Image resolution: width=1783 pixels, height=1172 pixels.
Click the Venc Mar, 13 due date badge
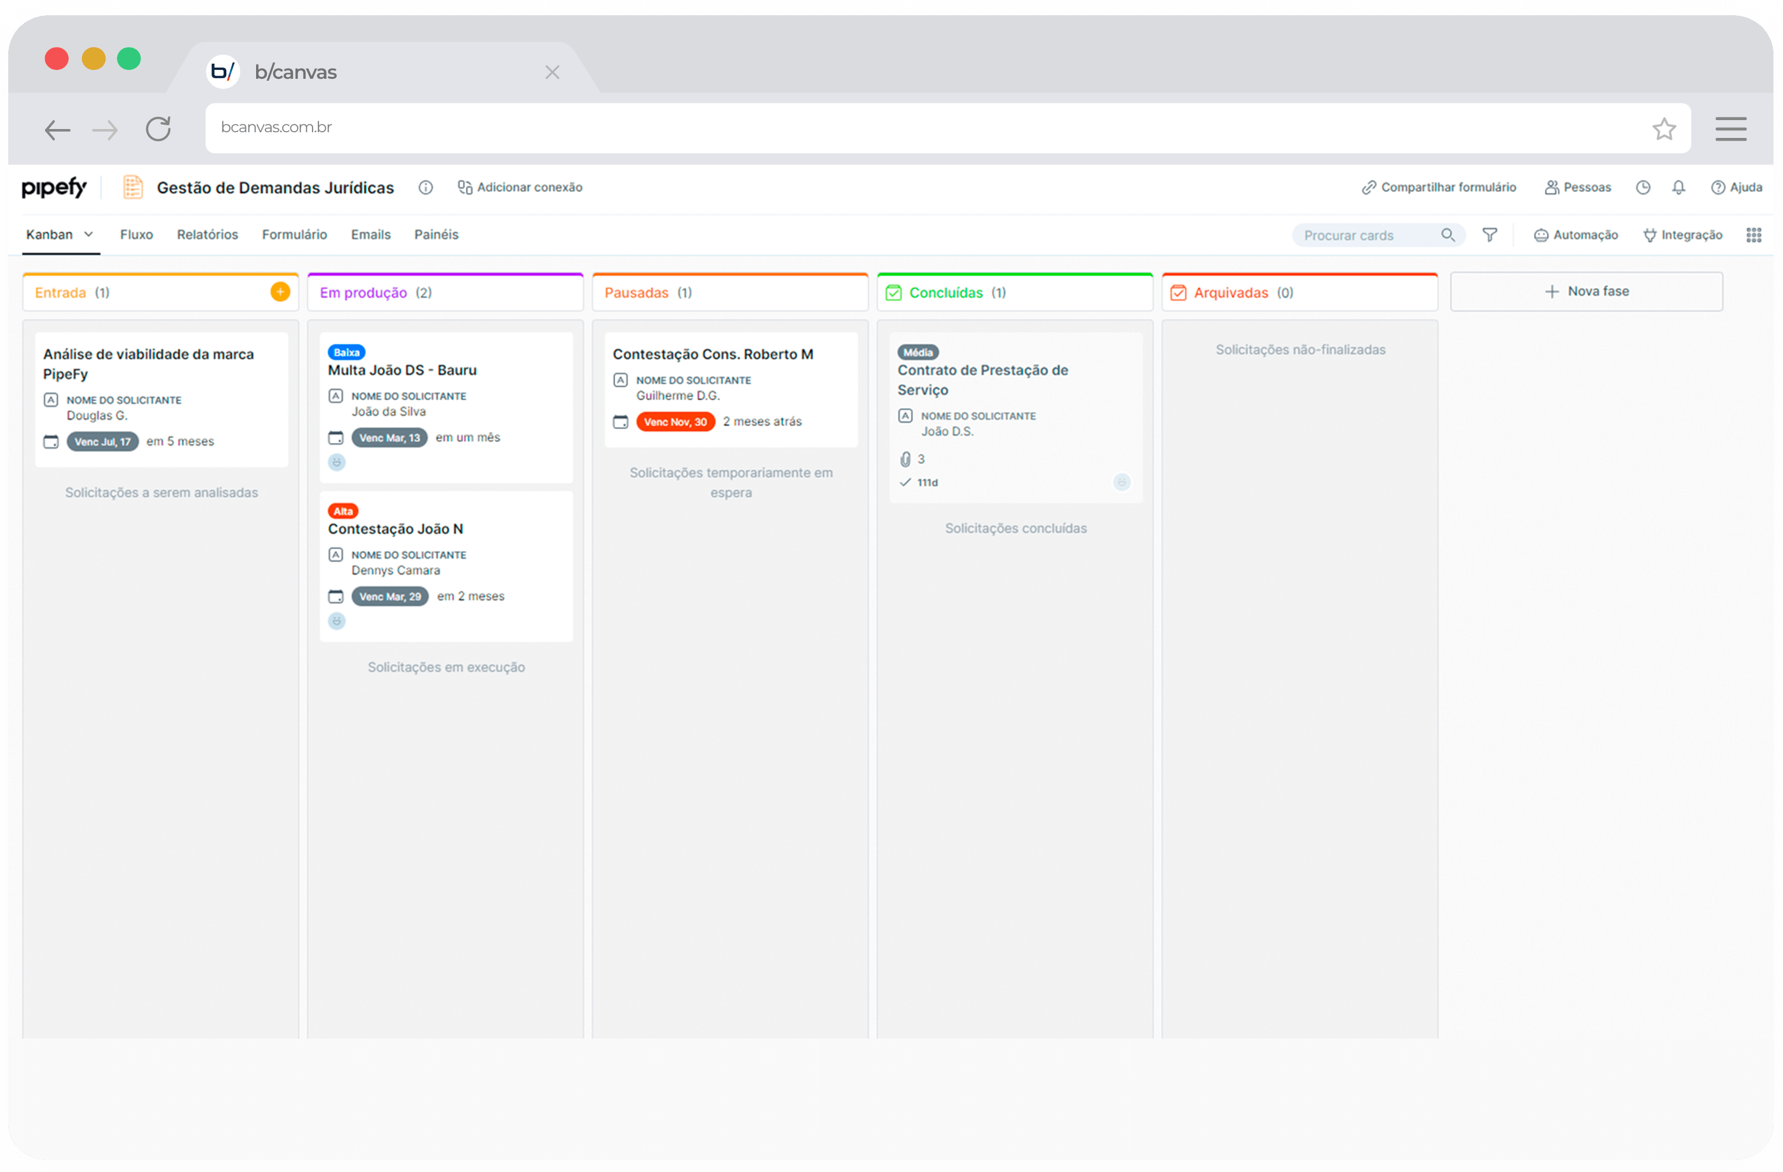(x=389, y=438)
